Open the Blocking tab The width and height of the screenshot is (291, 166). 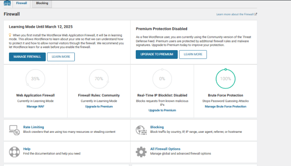pyautogui.click(x=42, y=3)
